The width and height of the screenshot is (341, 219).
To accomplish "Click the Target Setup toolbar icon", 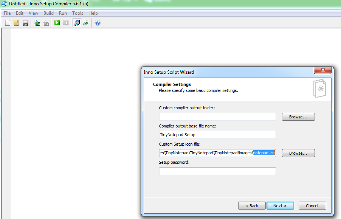I will 77,23.
